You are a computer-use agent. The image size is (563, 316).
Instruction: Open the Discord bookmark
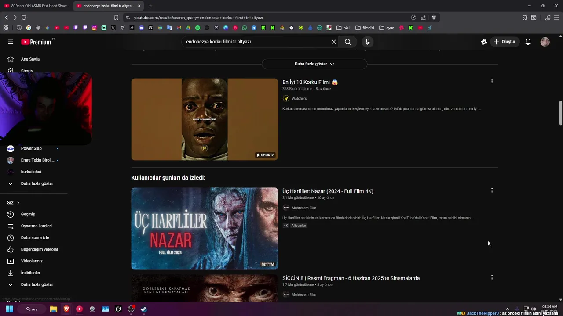tap(141, 28)
